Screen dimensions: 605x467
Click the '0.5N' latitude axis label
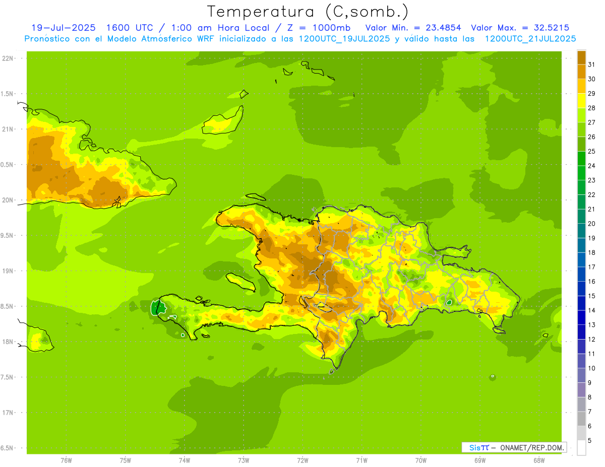click(8, 165)
